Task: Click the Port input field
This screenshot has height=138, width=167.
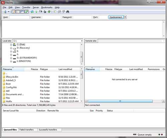Action: (x=103, y=17)
